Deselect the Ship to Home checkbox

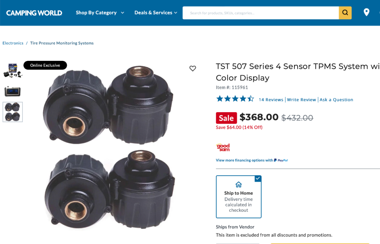(258, 179)
